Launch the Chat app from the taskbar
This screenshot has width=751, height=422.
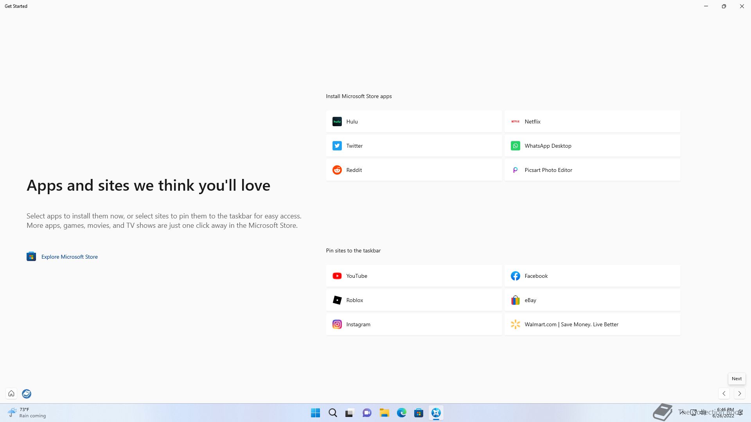tap(367, 413)
